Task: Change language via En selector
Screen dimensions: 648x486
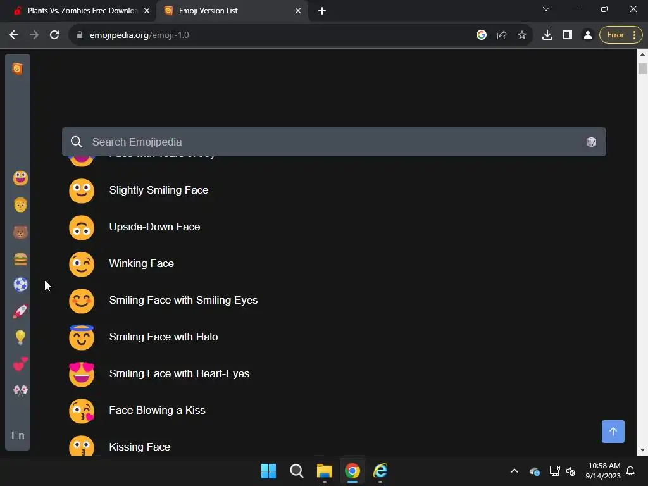Action: pos(18,435)
